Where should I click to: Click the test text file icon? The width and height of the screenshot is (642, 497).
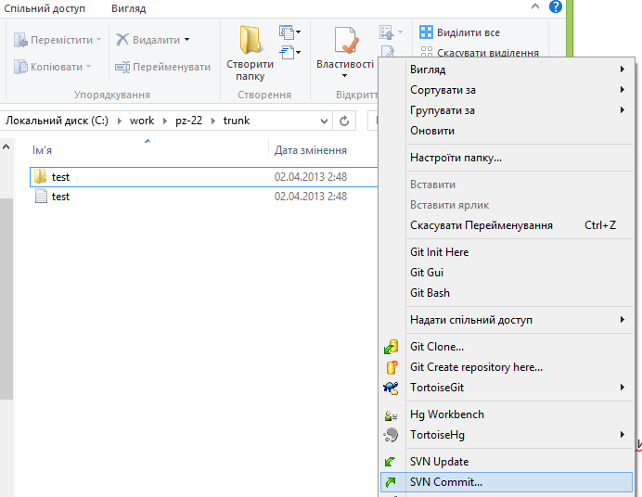click(x=41, y=196)
